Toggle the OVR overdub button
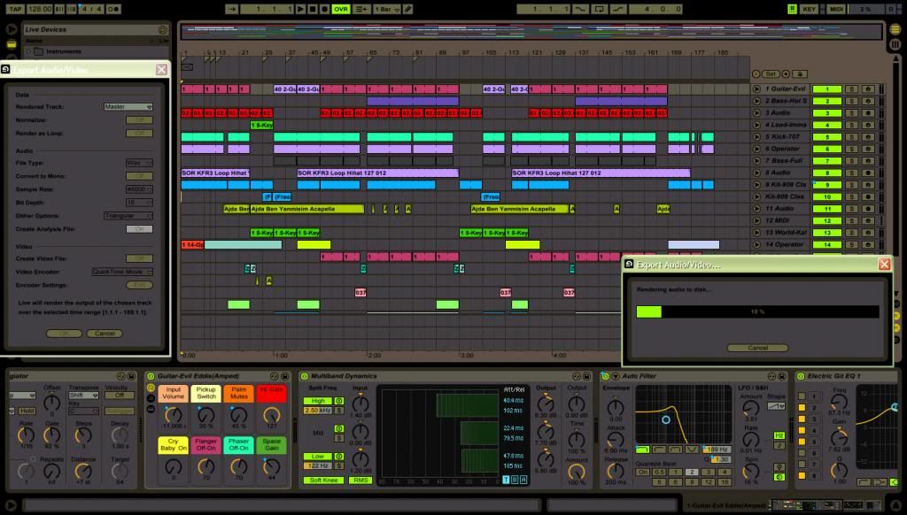 coord(341,9)
